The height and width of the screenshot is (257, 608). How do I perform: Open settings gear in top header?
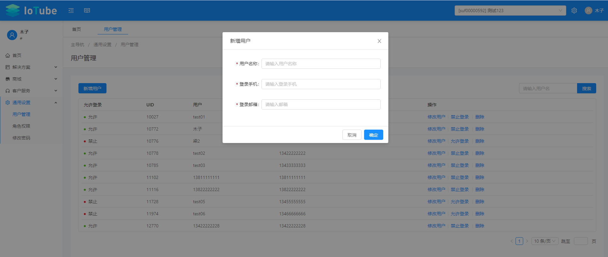(574, 11)
